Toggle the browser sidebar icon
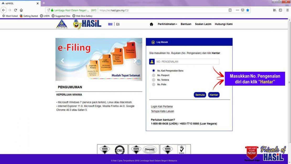The width and height of the screenshot is (291, 164). [x=280, y=10]
